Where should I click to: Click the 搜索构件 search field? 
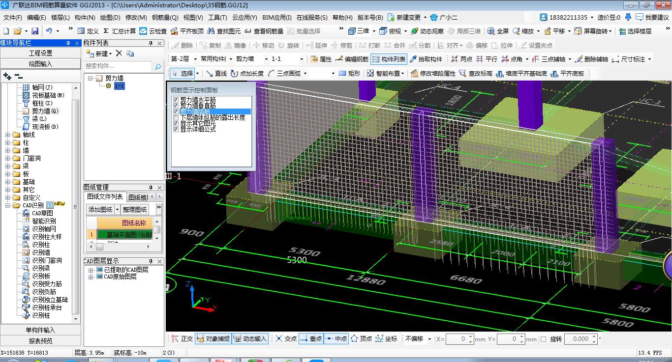click(x=118, y=66)
